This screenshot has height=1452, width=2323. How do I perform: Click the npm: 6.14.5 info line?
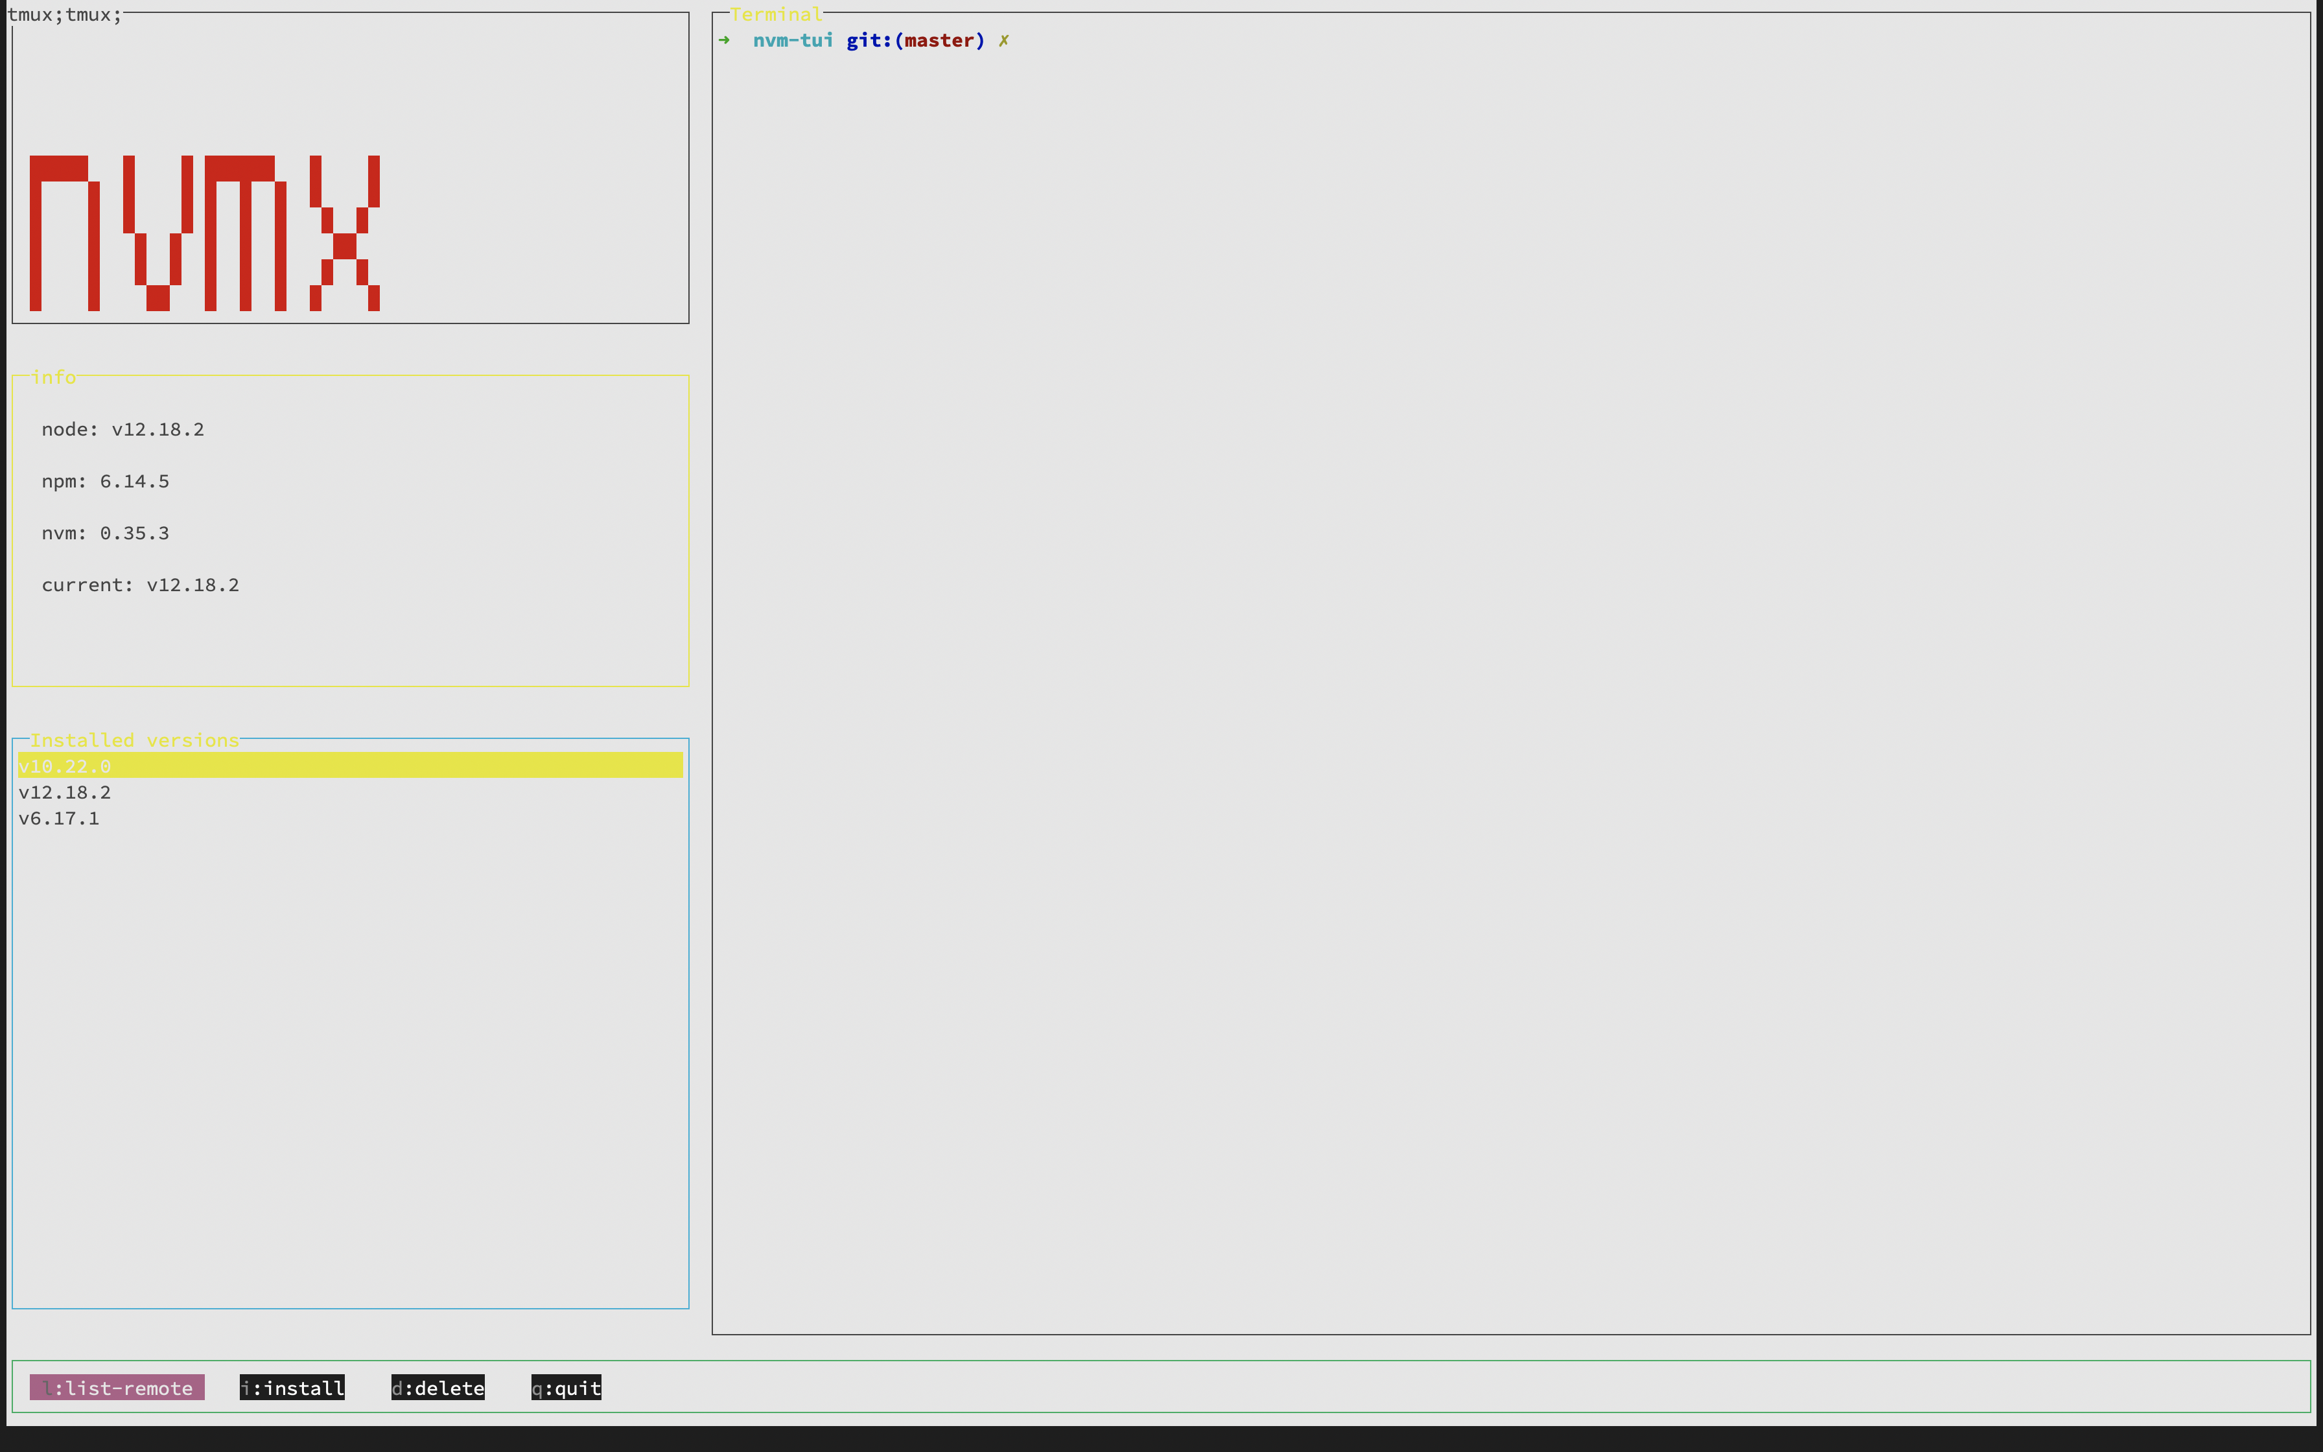tap(106, 481)
